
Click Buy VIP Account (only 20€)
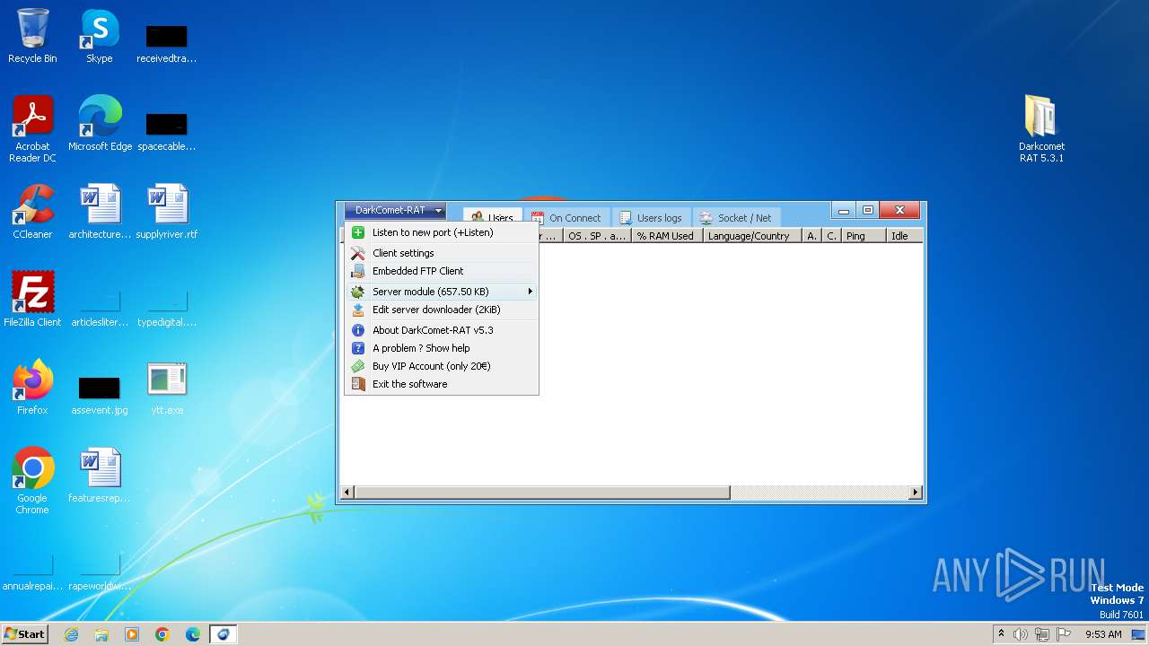[442, 366]
